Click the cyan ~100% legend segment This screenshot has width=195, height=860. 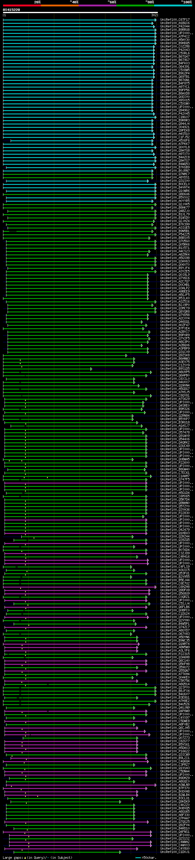tap(173, 6)
